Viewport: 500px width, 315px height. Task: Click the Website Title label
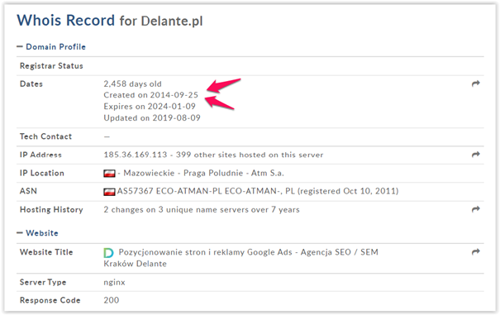(46, 252)
